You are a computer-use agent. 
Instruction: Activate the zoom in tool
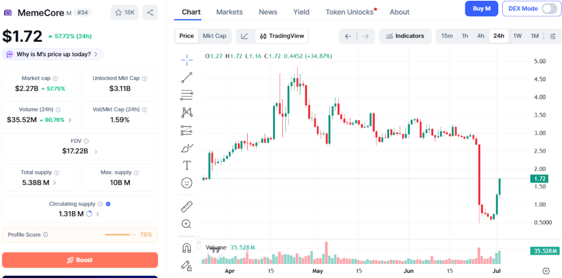pyautogui.click(x=187, y=224)
